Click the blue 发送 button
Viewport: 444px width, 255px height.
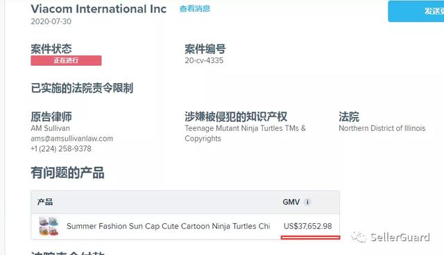416,11
